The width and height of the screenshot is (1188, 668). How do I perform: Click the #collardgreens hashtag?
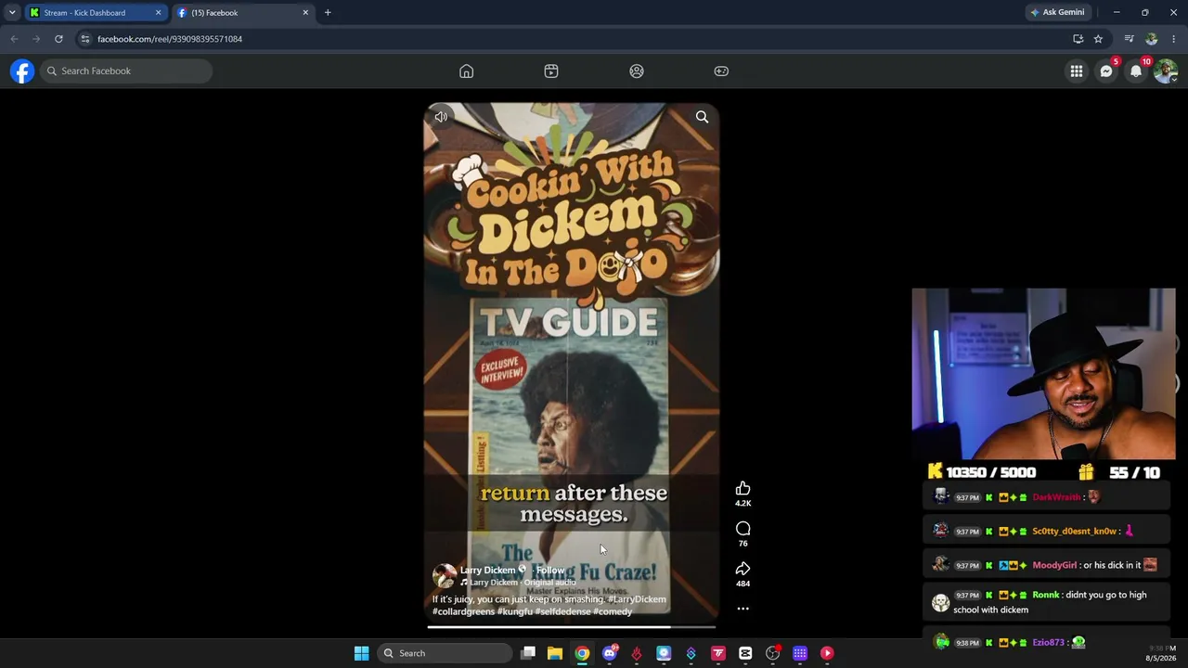[x=463, y=611]
